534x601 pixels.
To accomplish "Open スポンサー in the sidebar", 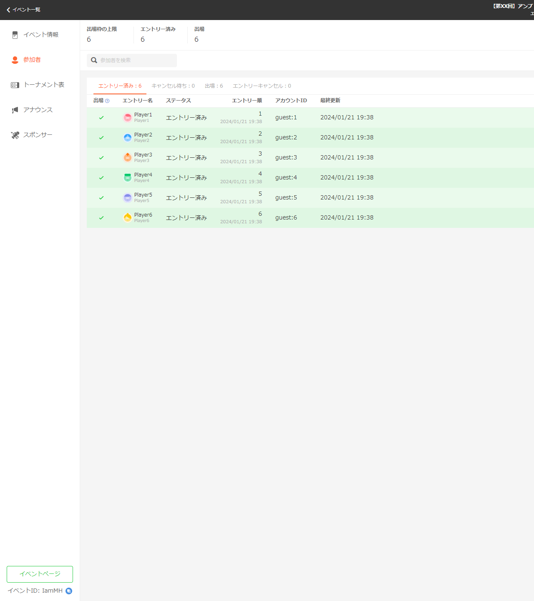I will [x=40, y=135].
